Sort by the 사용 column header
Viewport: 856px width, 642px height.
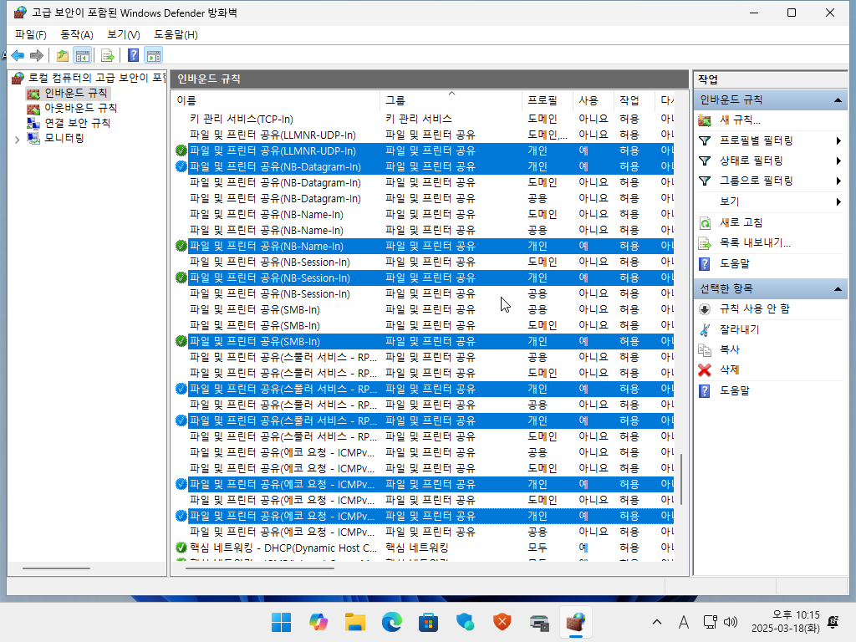coord(593,100)
